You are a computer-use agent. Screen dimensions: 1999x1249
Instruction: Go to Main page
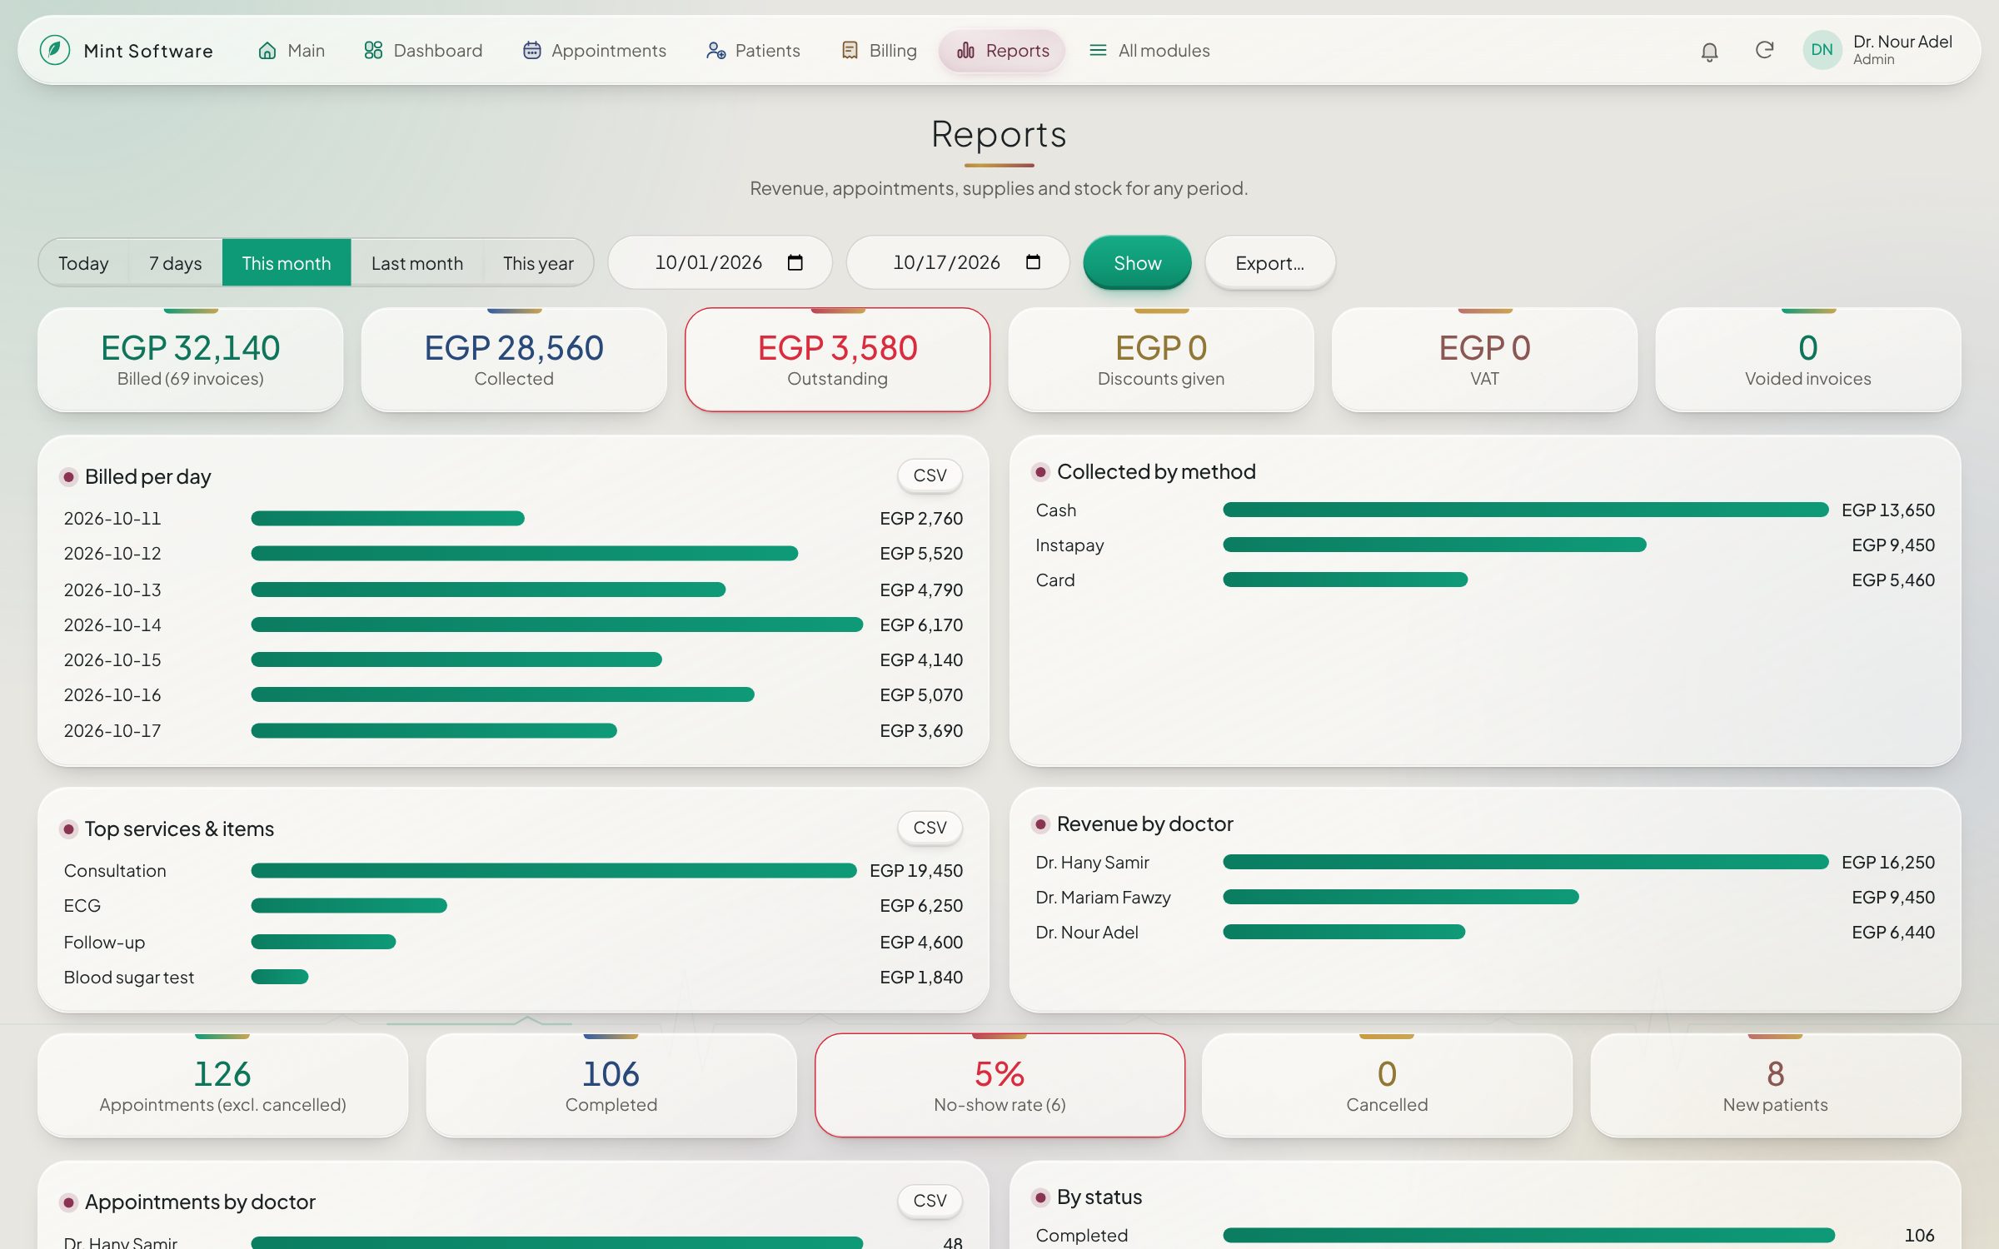click(292, 51)
